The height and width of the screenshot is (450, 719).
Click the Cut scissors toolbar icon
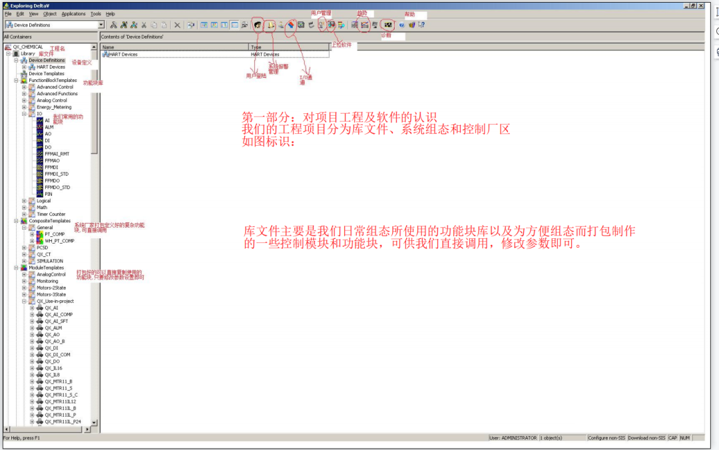point(144,25)
